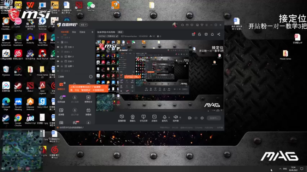Toggle lock on 文本 1 source
307x172 pixels.
[x=62, y=61]
